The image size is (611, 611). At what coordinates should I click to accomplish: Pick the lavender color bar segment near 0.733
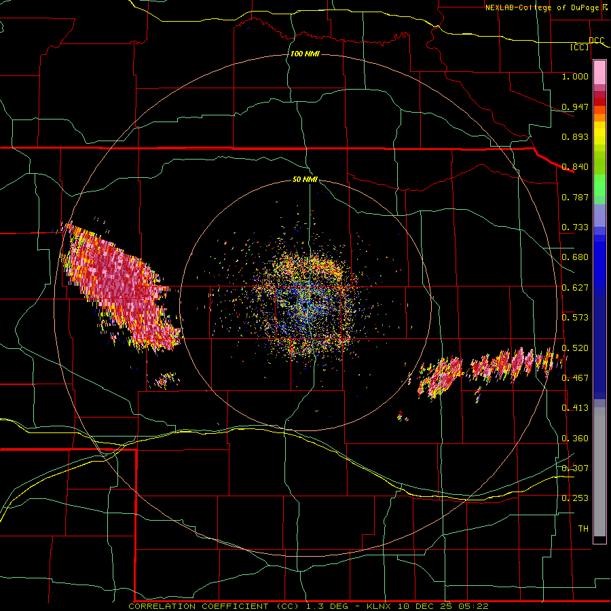point(599,215)
